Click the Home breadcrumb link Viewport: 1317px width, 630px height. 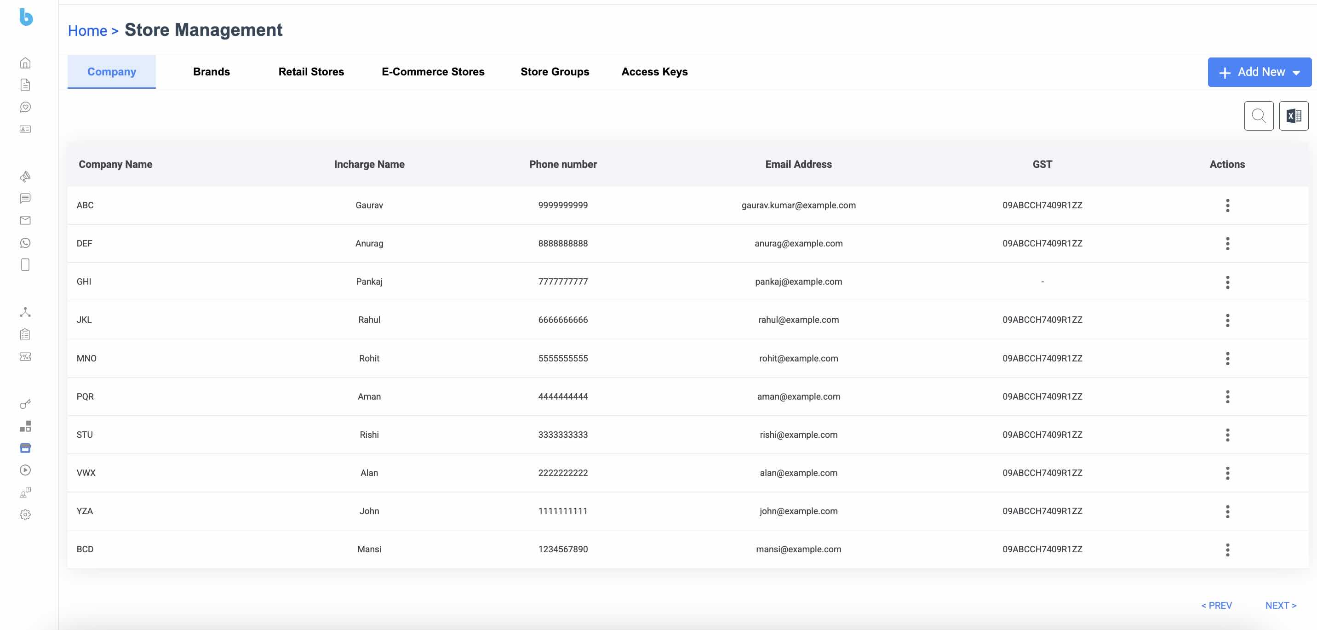pyautogui.click(x=87, y=31)
